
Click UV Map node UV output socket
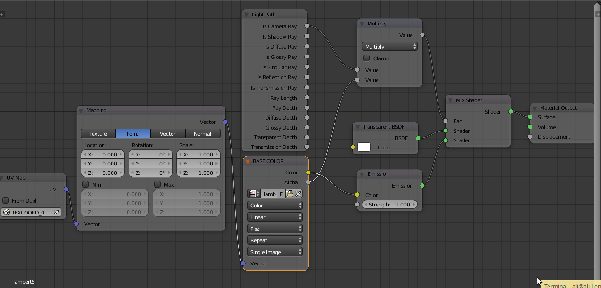pyautogui.click(x=66, y=189)
